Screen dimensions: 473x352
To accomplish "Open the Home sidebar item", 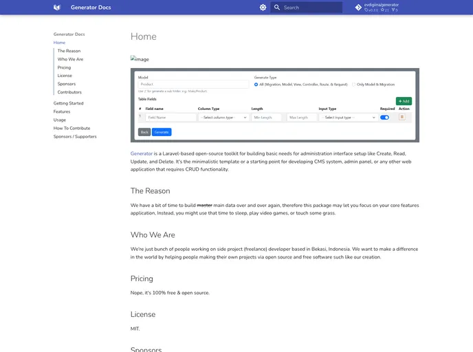I will (59, 43).
